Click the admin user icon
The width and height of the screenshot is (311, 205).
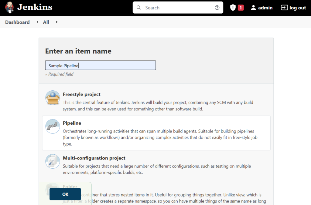(253, 7)
